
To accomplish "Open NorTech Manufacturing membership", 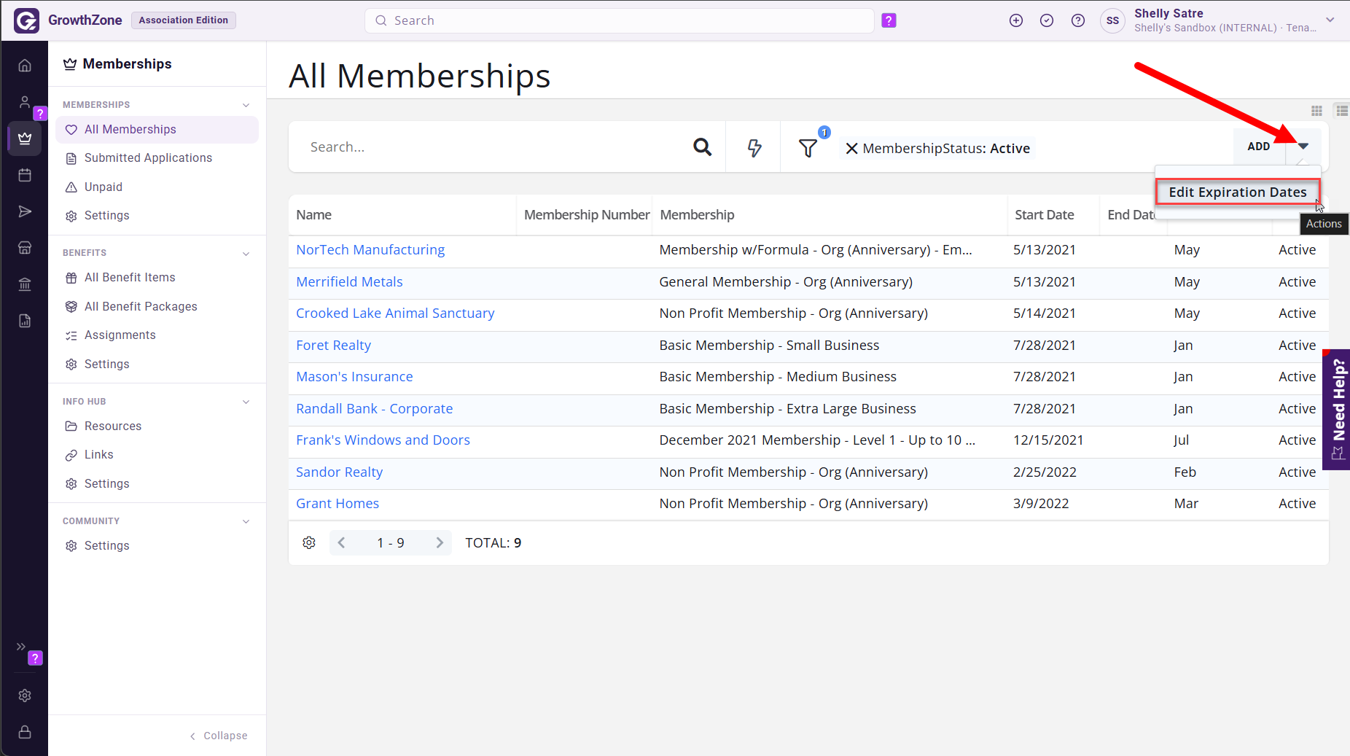I will 370,250.
